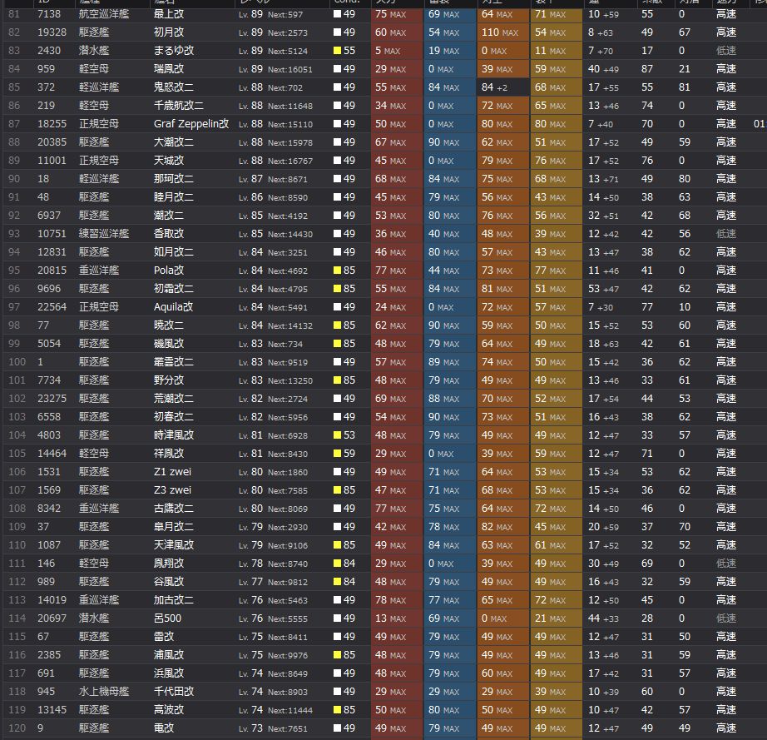767x740 pixels.
Task: Click 高波改 destroyer name
Action: coord(169,710)
